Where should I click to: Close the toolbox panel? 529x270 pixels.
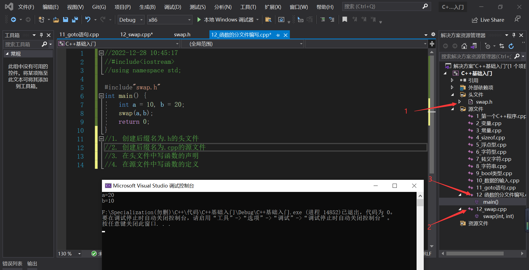pos(49,35)
